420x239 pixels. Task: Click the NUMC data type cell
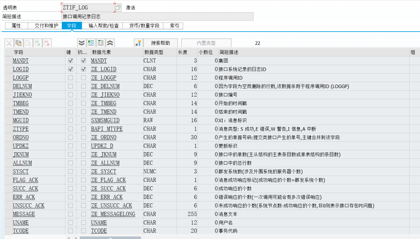pyautogui.click(x=150, y=171)
